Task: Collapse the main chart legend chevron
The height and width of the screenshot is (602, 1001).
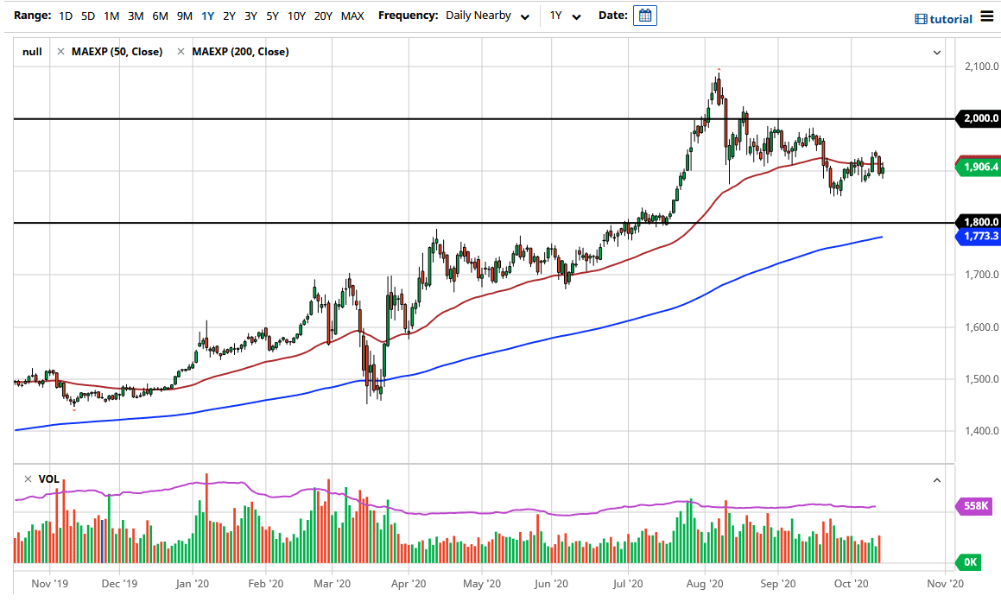Action: [x=937, y=53]
